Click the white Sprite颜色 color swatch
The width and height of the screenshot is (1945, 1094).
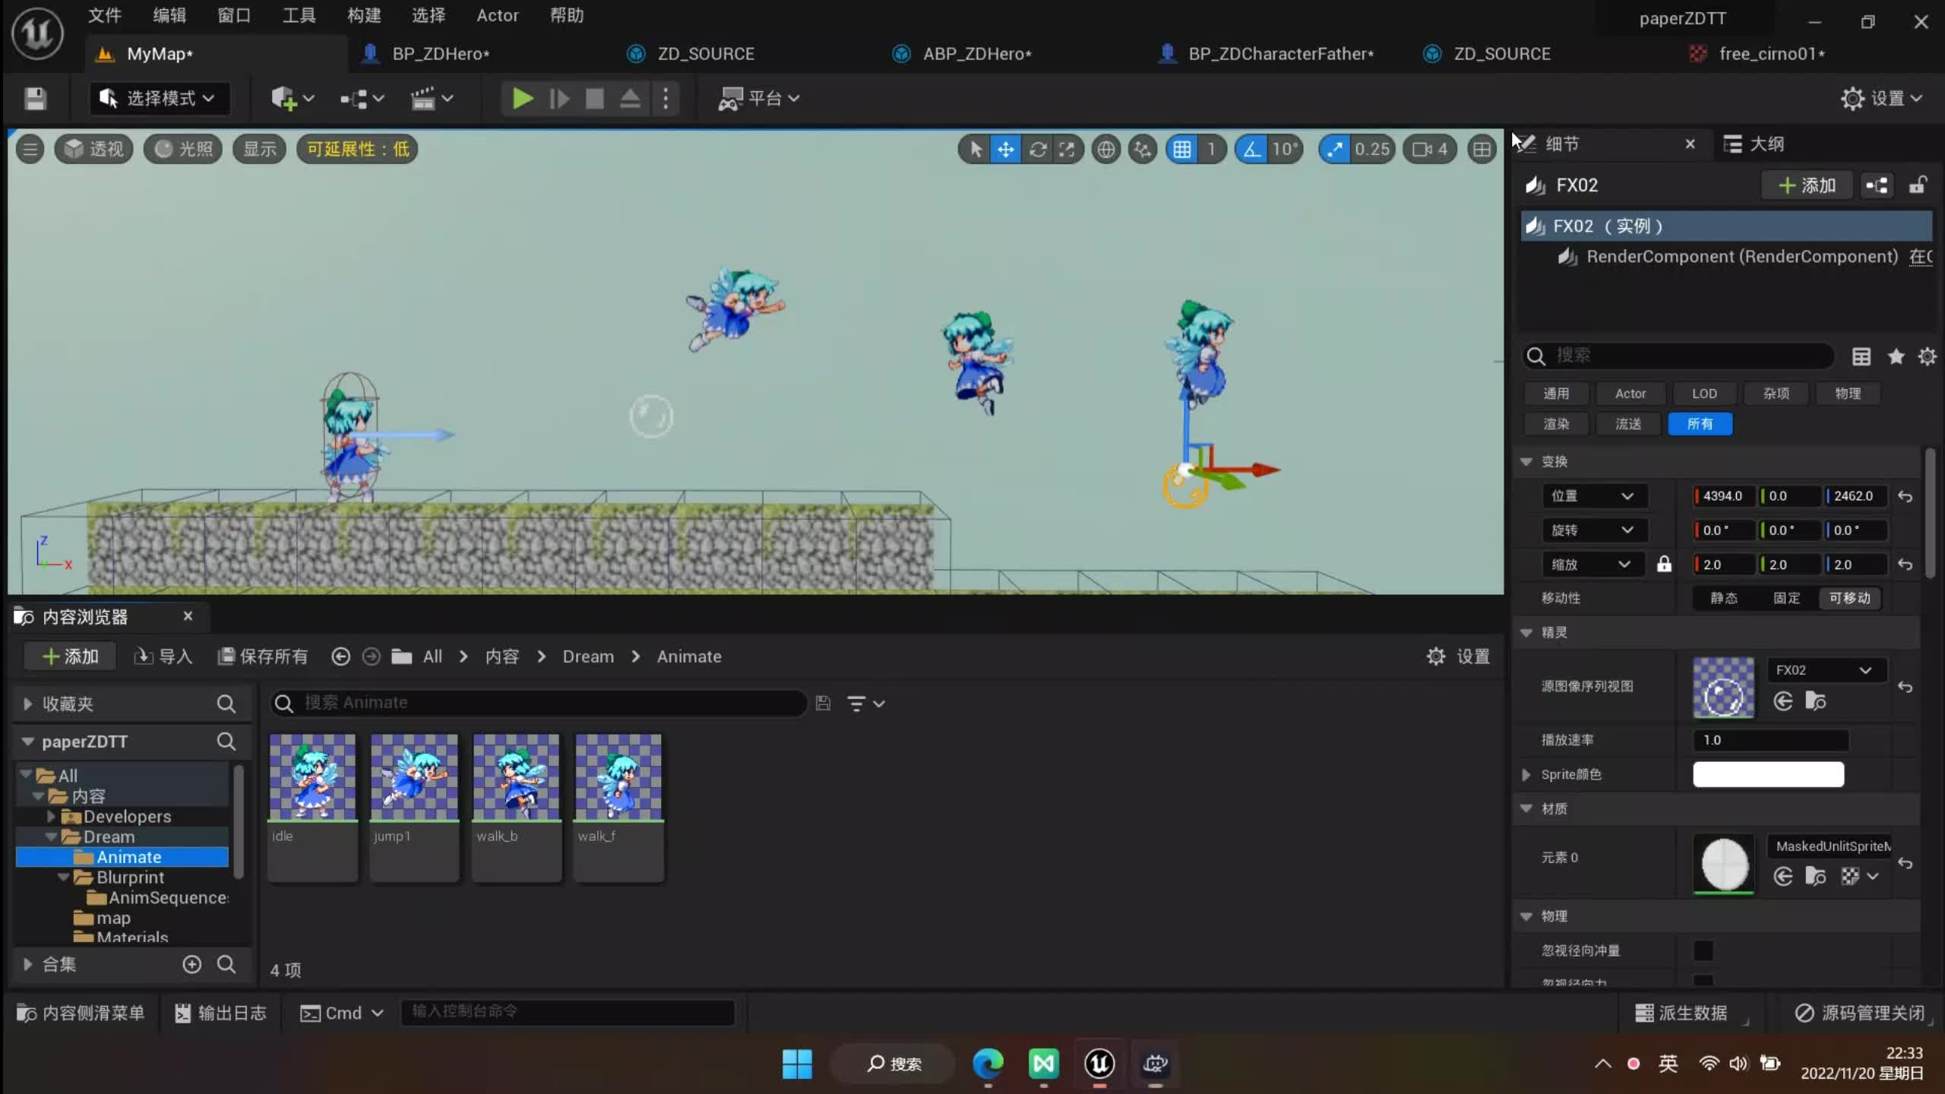1767,773
